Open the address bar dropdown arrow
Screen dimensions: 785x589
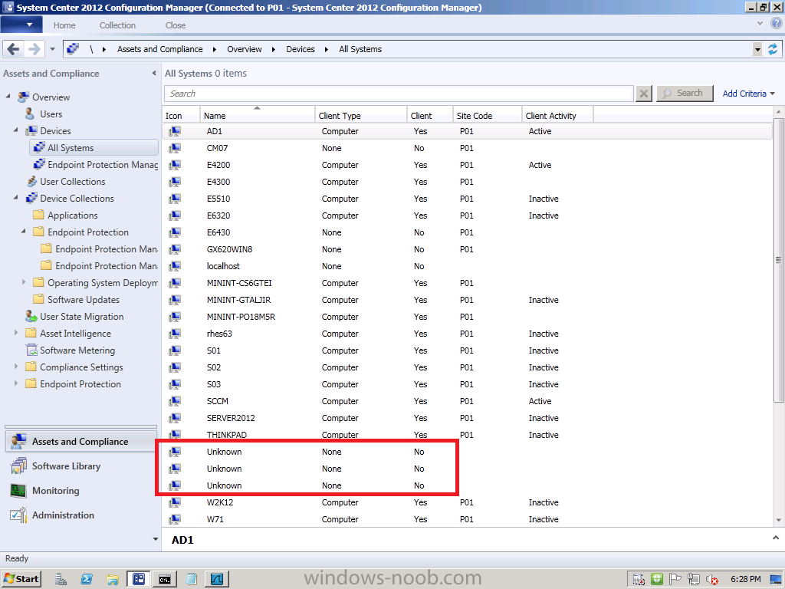click(x=757, y=49)
